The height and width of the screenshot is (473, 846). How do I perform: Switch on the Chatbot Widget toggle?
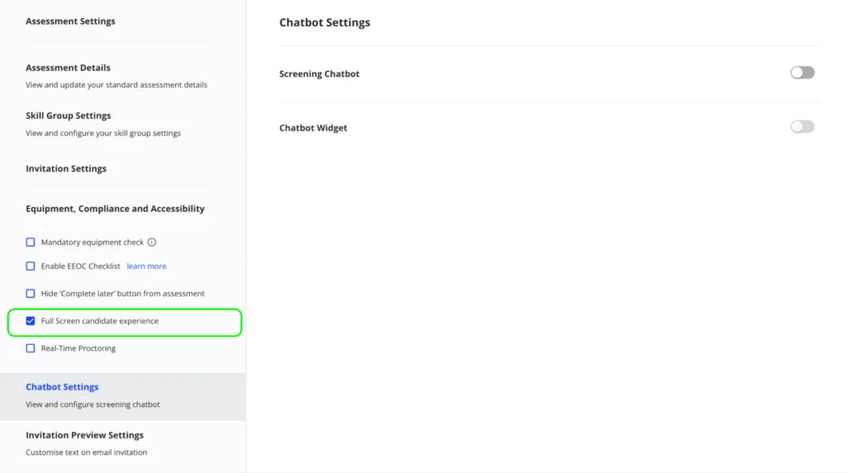(802, 127)
